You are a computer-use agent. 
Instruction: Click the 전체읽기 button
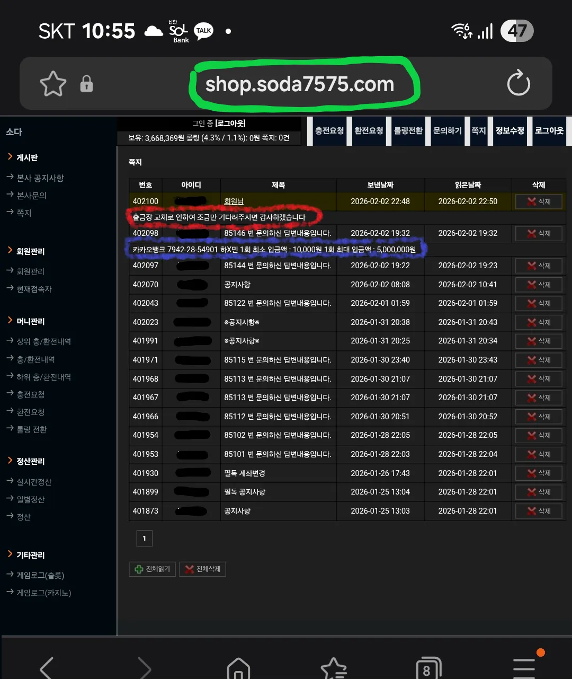(153, 569)
